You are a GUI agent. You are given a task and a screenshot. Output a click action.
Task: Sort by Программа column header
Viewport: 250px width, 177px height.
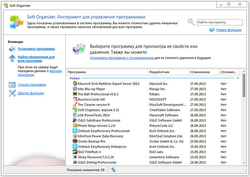click(x=106, y=72)
